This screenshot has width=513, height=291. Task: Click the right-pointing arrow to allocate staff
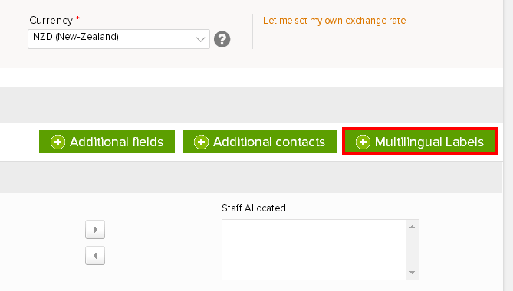point(95,230)
